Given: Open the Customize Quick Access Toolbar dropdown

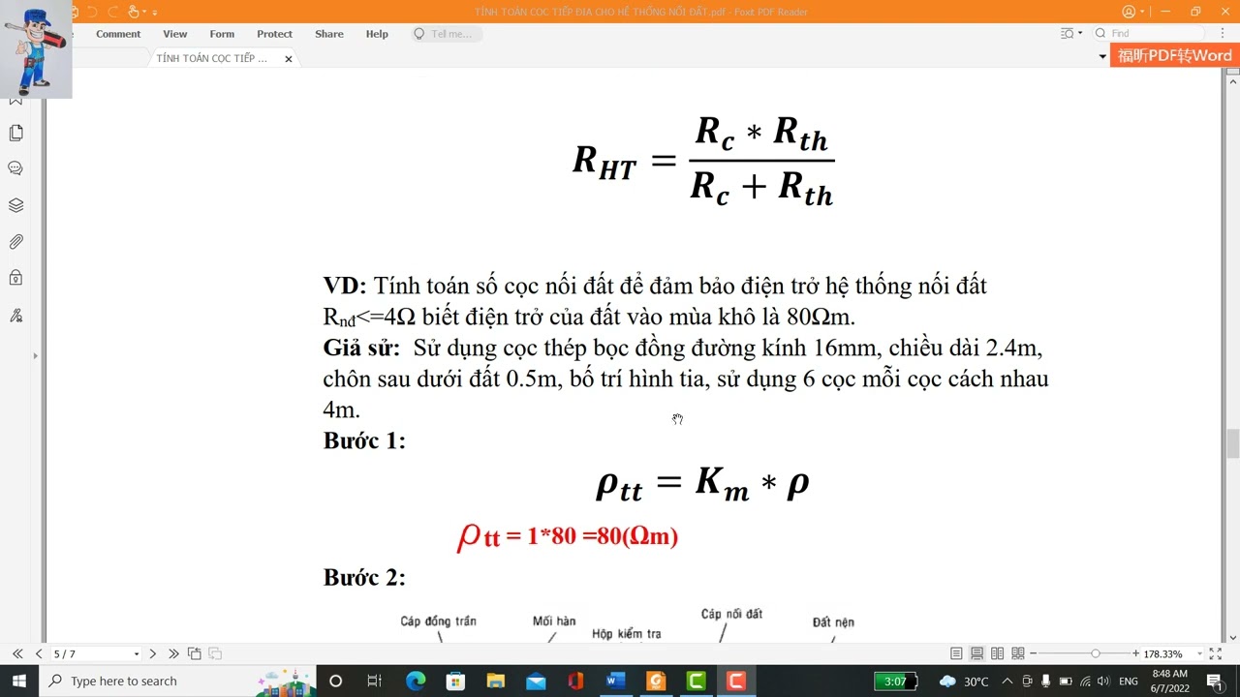Looking at the screenshot, I should click(x=155, y=12).
